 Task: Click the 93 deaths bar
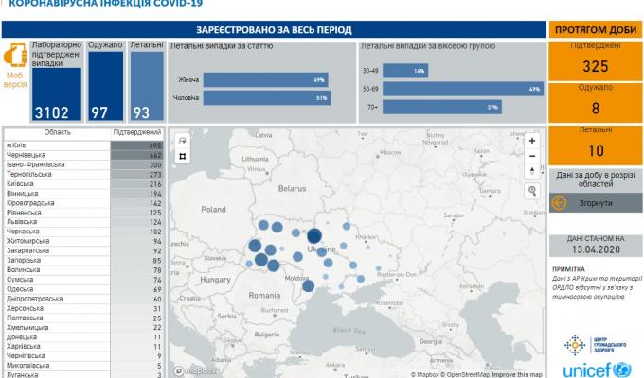[147, 86]
